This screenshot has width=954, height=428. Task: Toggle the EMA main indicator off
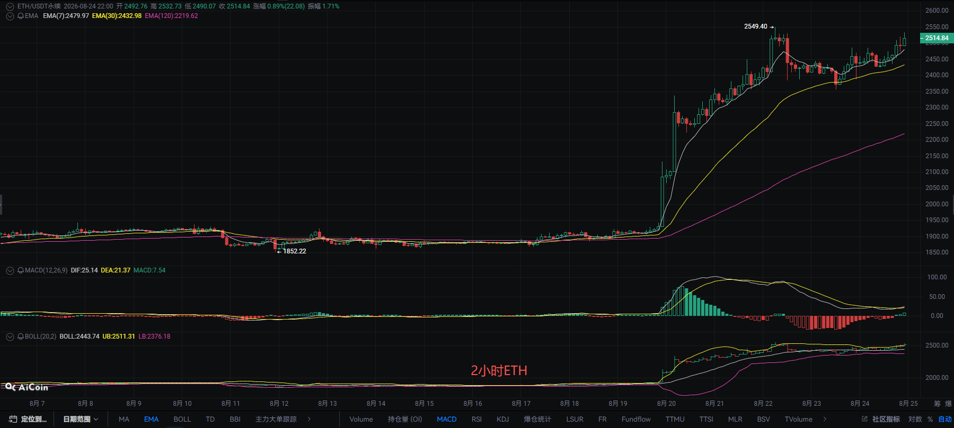pos(151,419)
